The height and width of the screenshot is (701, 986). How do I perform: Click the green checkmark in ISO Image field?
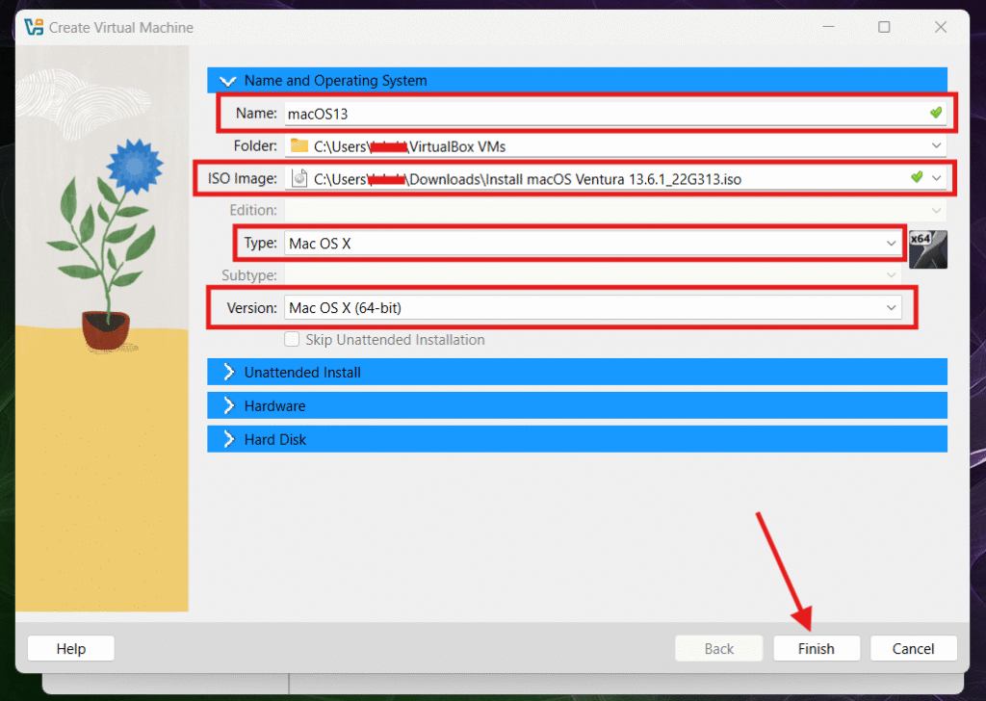pos(917,178)
